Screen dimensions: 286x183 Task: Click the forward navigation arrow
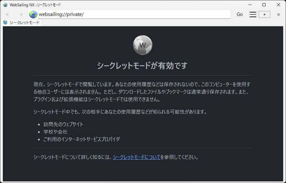21,14
